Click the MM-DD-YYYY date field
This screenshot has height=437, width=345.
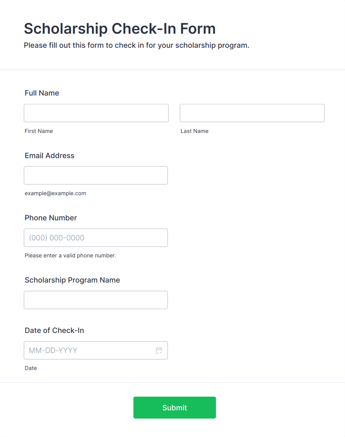coord(89,350)
